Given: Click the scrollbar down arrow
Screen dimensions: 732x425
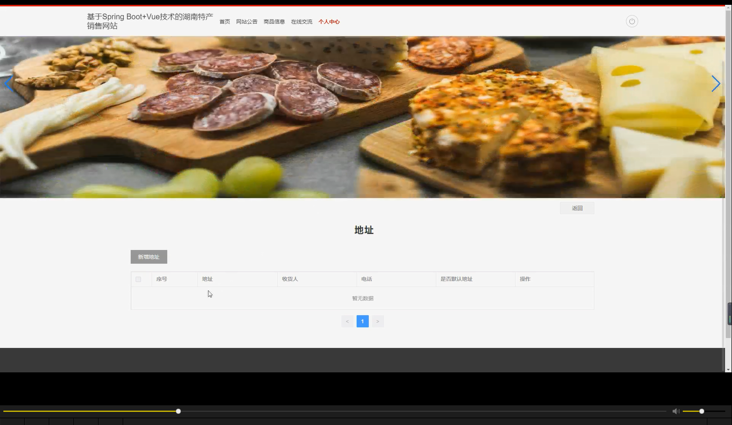Looking at the screenshot, I should click(728, 369).
